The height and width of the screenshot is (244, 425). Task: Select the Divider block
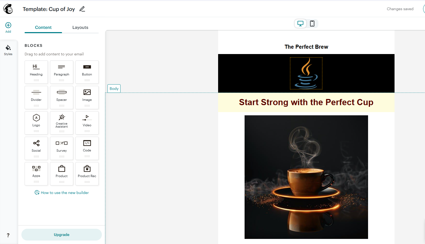click(36, 97)
